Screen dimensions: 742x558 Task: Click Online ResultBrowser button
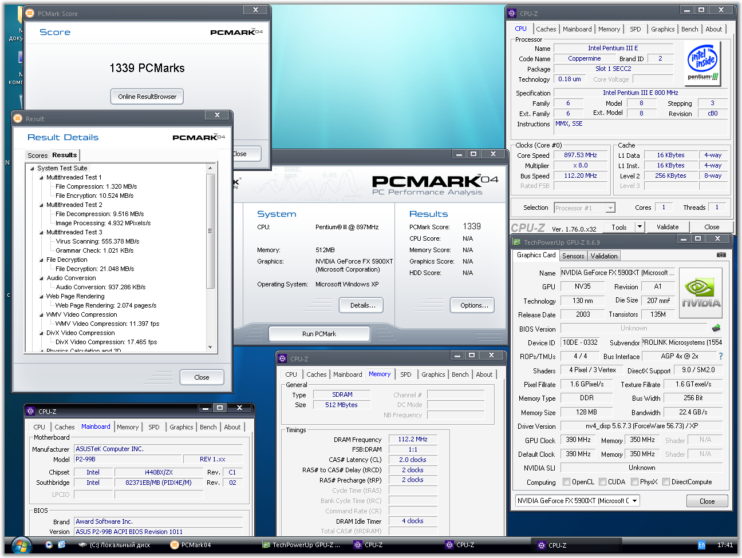pos(147,97)
